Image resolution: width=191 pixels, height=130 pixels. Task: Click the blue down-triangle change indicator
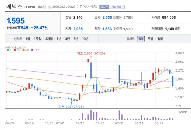[19, 28]
